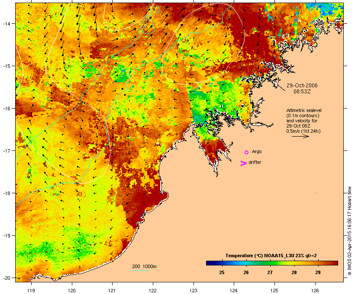Click the colorbar value 28
Screen dimensions: 355x294
tap(294, 272)
